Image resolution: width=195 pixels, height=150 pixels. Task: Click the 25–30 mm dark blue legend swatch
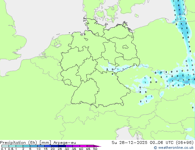[x=62, y=146]
